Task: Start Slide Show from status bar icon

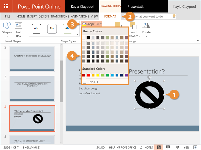Action: click(x=177, y=147)
